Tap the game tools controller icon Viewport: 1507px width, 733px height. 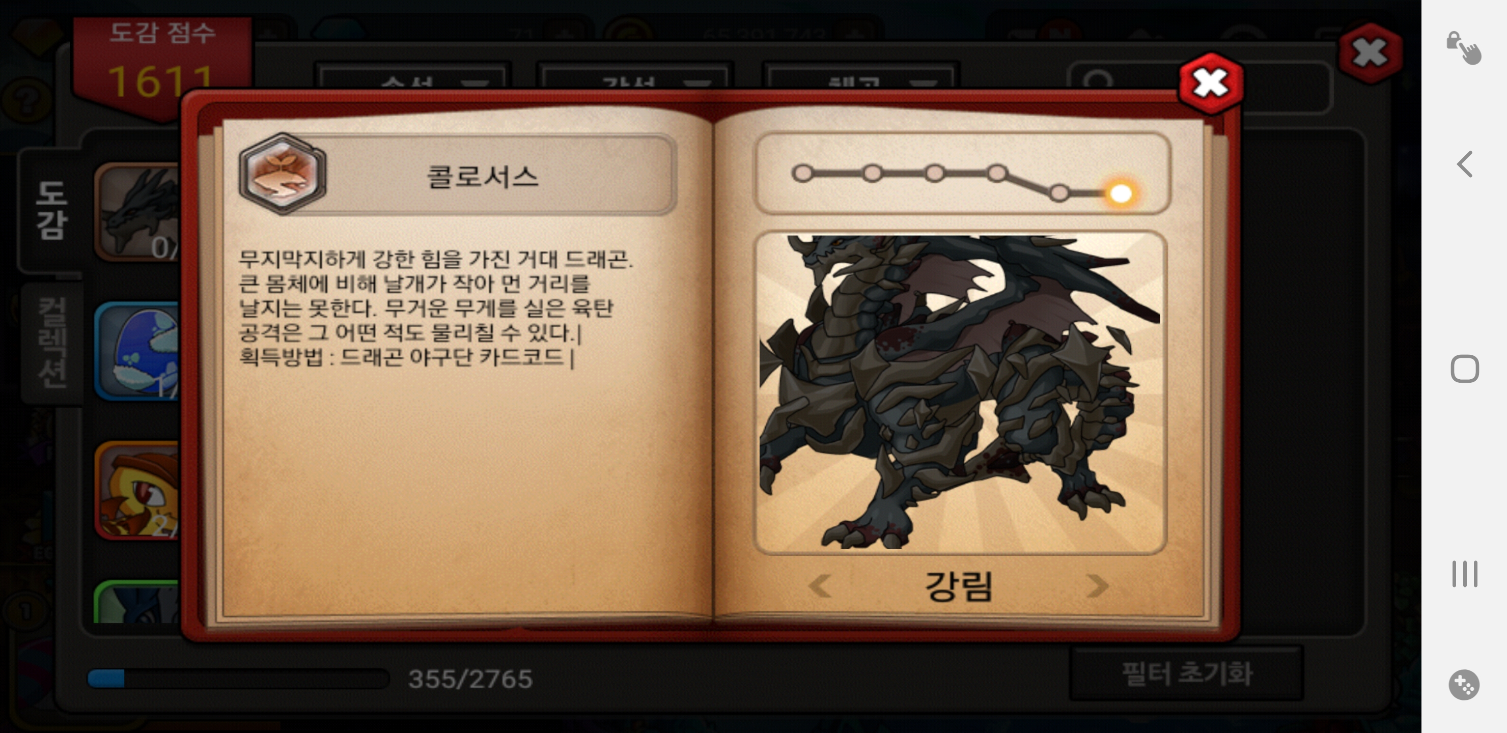coord(1464,685)
